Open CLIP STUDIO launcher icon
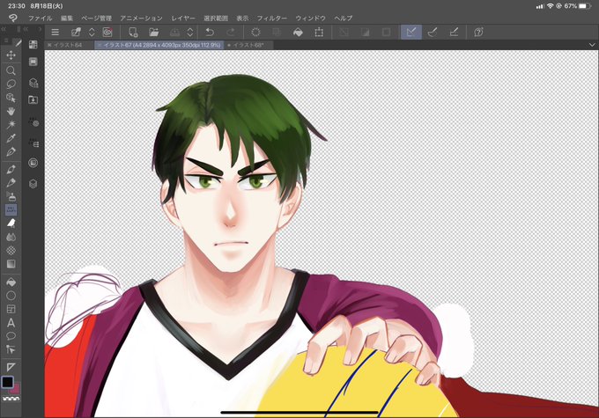This screenshot has width=599, height=418. (107, 32)
